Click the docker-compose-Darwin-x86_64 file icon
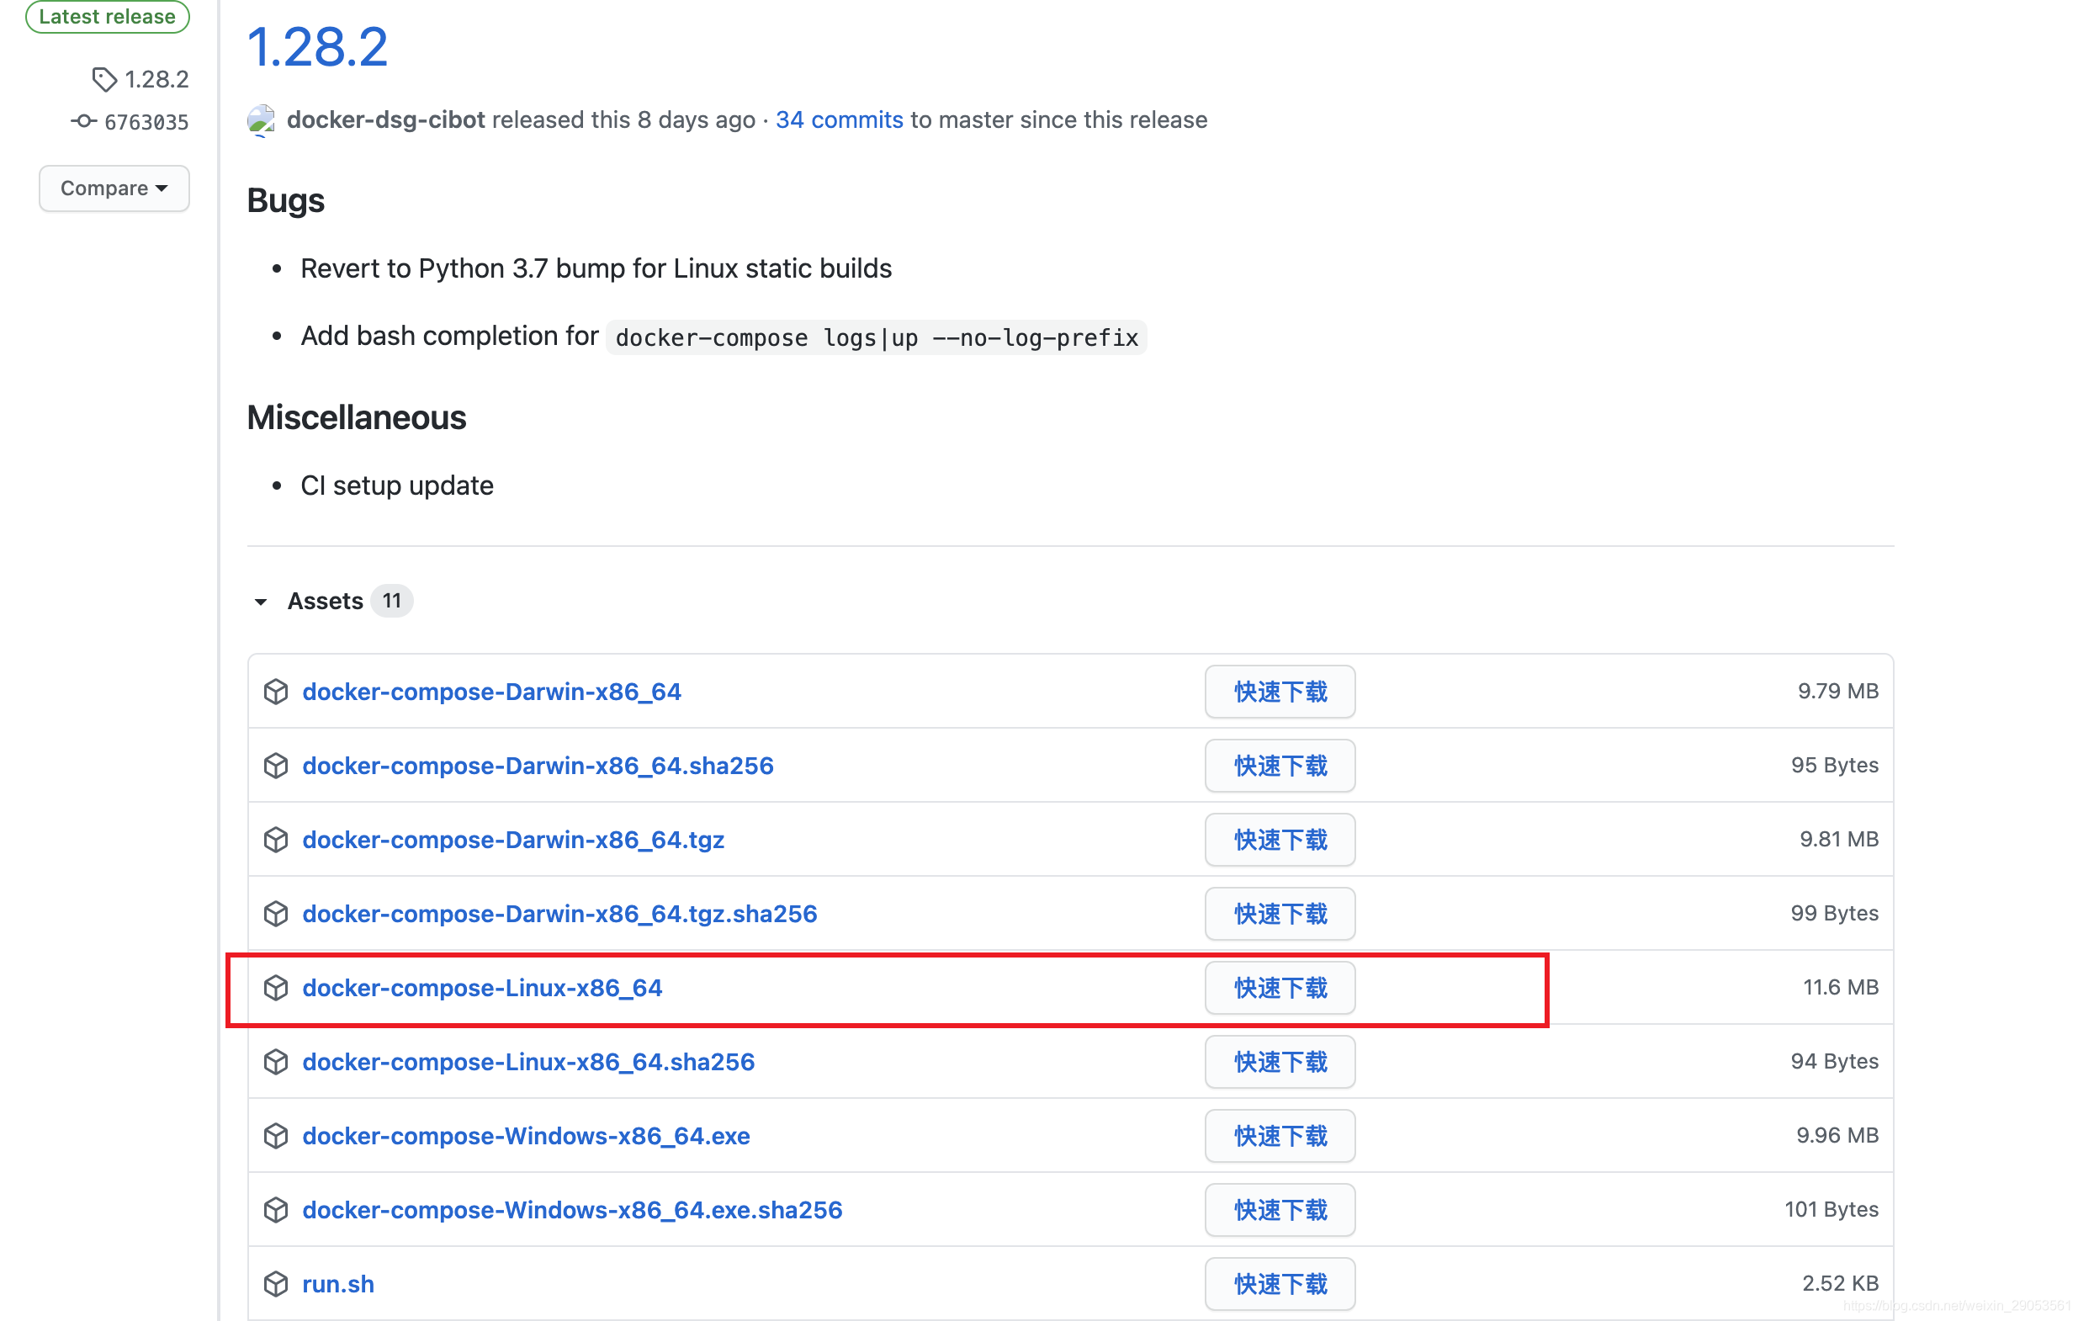Image resolution: width=2078 pixels, height=1321 pixels. click(x=276, y=691)
